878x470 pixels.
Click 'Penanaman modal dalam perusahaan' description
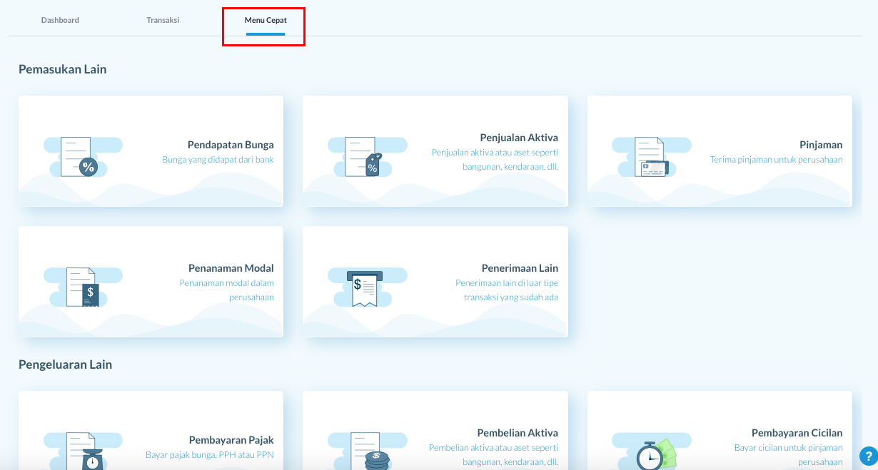(x=227, y=290)
